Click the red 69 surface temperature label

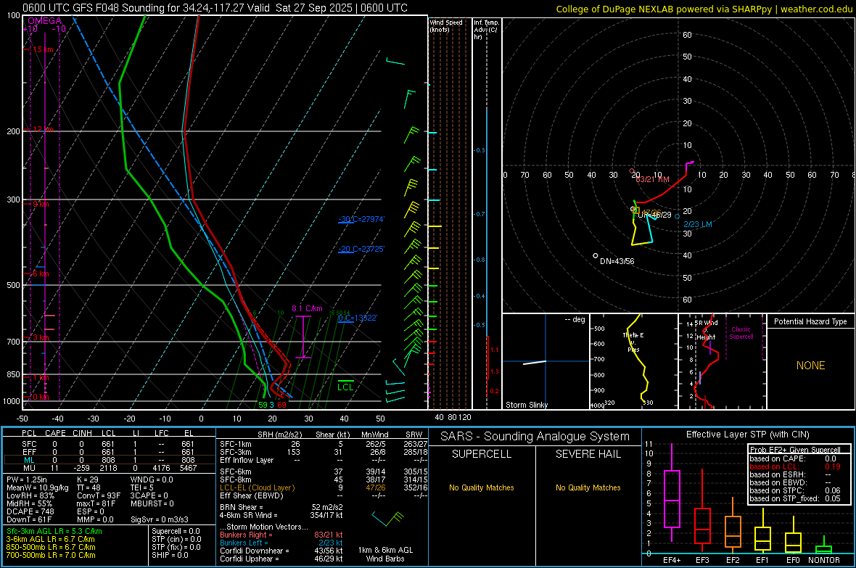coord(281,405)
